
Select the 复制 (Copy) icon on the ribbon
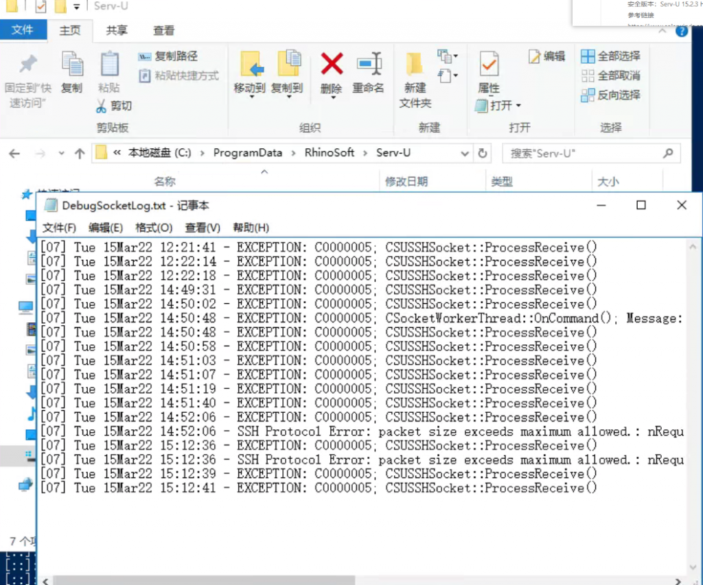[71, 74]
